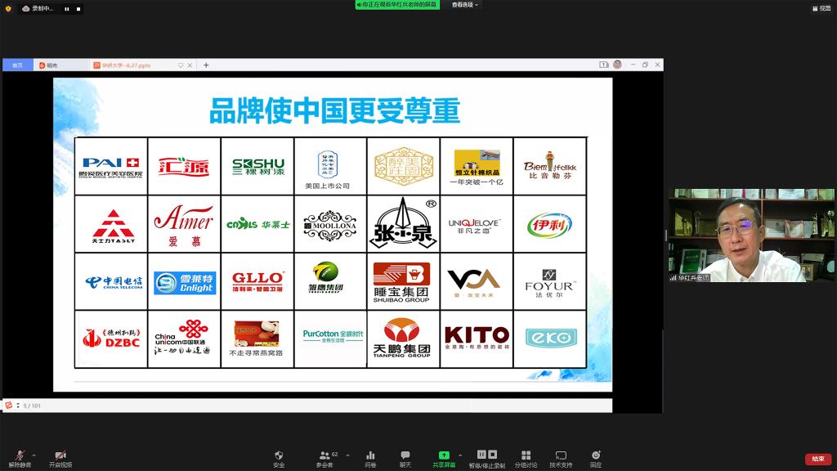Open the 回应 reactions icon
Screen dimensions: 837x471
(596, 458)
